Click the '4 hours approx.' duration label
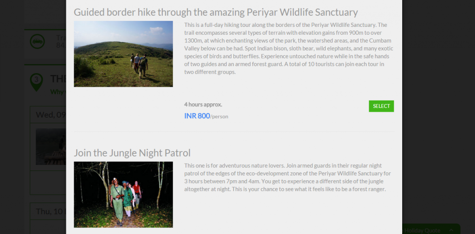 tap(203, 104)
